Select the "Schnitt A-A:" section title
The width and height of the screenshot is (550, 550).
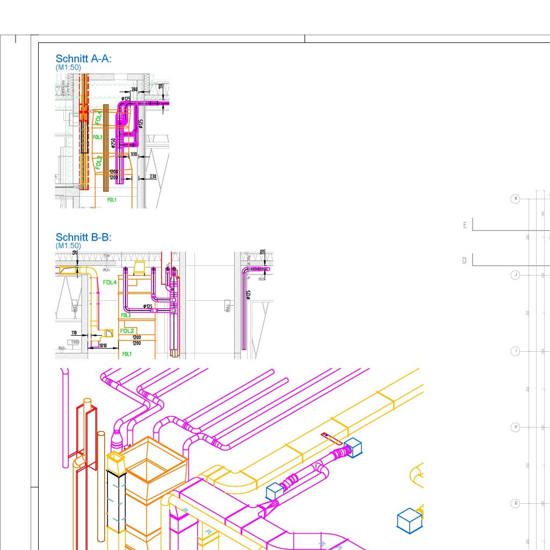83,59
